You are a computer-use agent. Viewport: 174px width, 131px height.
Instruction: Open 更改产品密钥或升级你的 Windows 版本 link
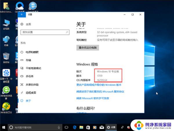coord(99,85)
